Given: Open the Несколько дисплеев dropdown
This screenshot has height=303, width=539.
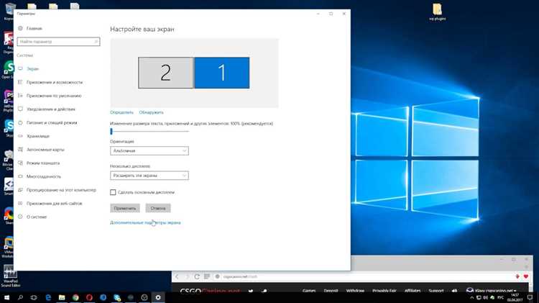Looking at the screenshot, I should click(x=149, y=176).
